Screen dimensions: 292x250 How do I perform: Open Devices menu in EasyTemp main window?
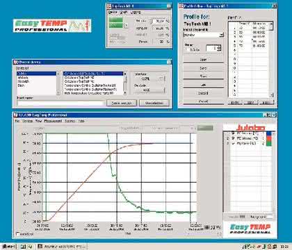27,121
